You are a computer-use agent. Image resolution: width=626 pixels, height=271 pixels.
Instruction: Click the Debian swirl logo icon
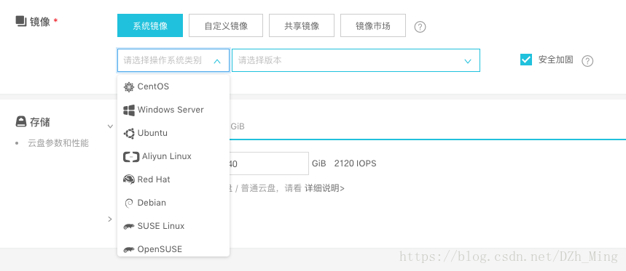[x=128, y=203]
